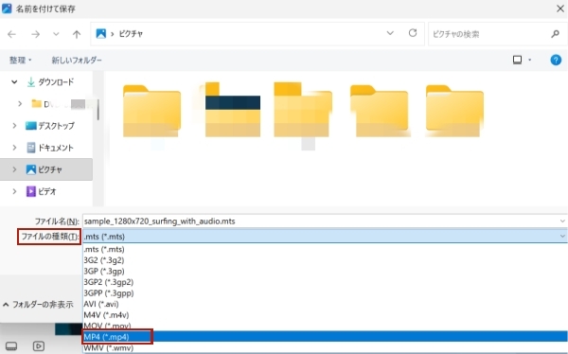Collapse folders with フォルダーの非表示

(x=38, y=305)
